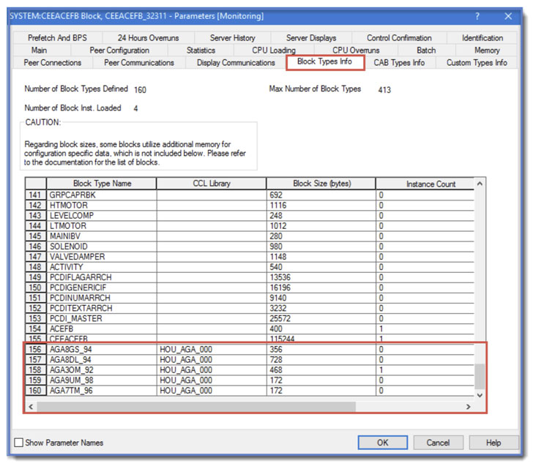Select the Custom Types Info tab

[477, 63]
